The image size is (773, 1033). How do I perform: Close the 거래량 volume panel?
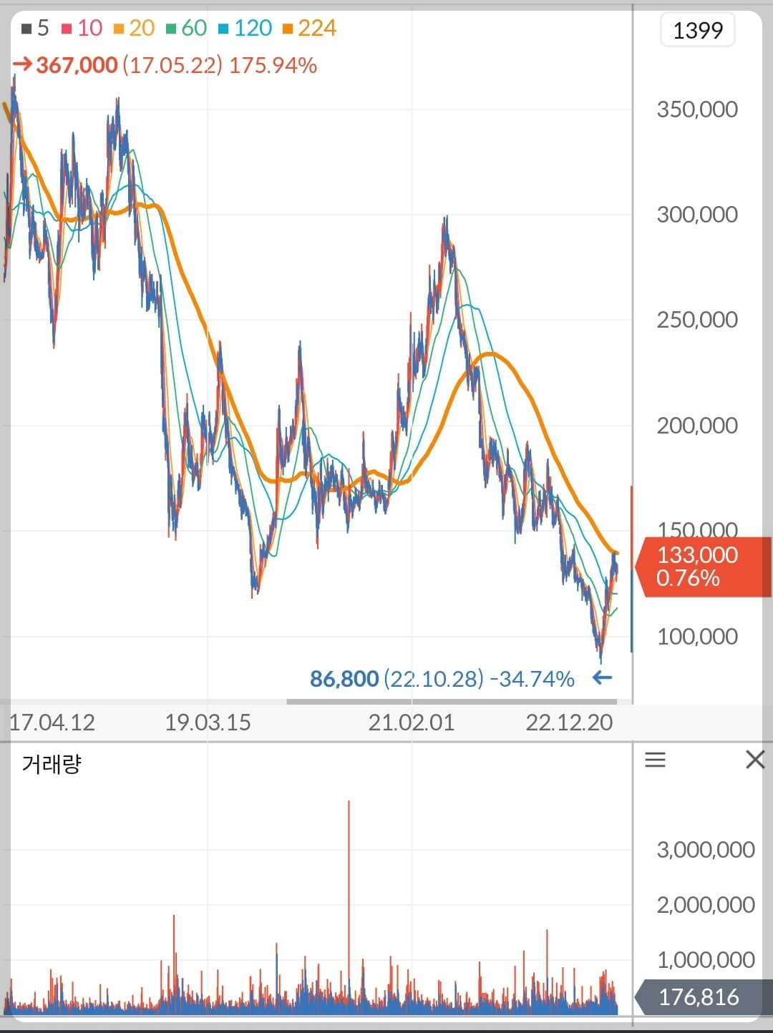(x=755, y=760)
